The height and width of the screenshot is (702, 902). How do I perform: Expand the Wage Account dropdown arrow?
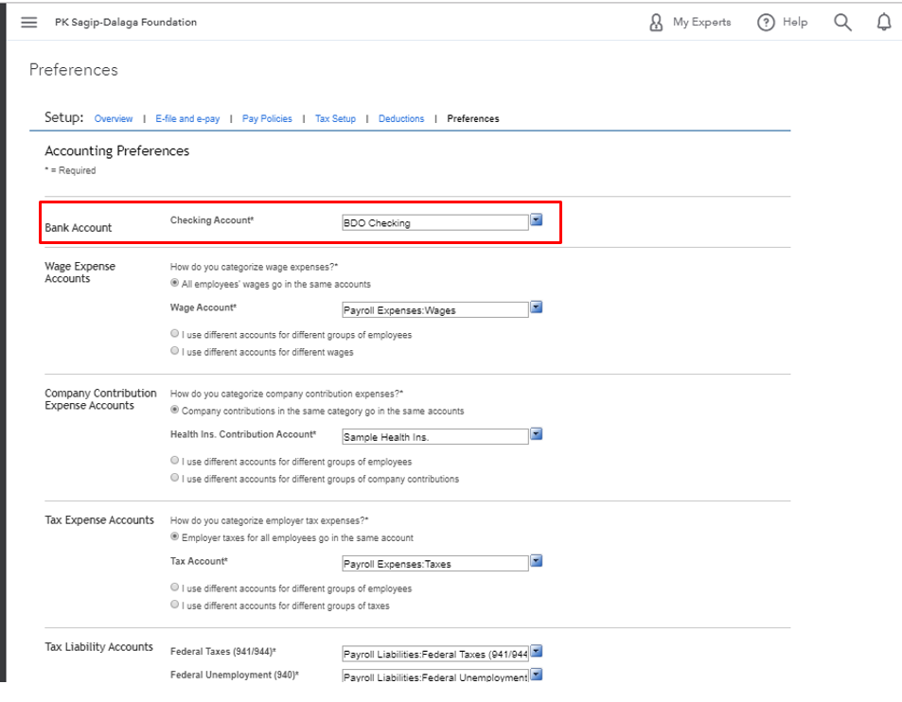pyautogui.click(x=536, y=307)
